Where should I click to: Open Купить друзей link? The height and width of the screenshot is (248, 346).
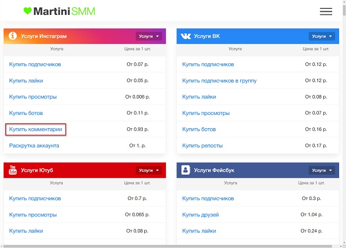point(200,215)
